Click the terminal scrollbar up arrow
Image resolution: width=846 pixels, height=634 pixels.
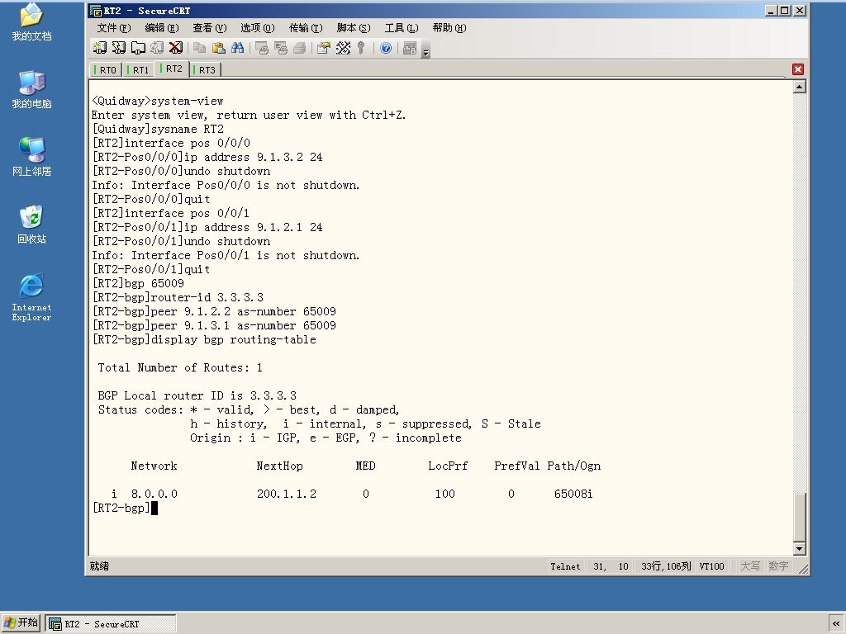tap(800, 87)
